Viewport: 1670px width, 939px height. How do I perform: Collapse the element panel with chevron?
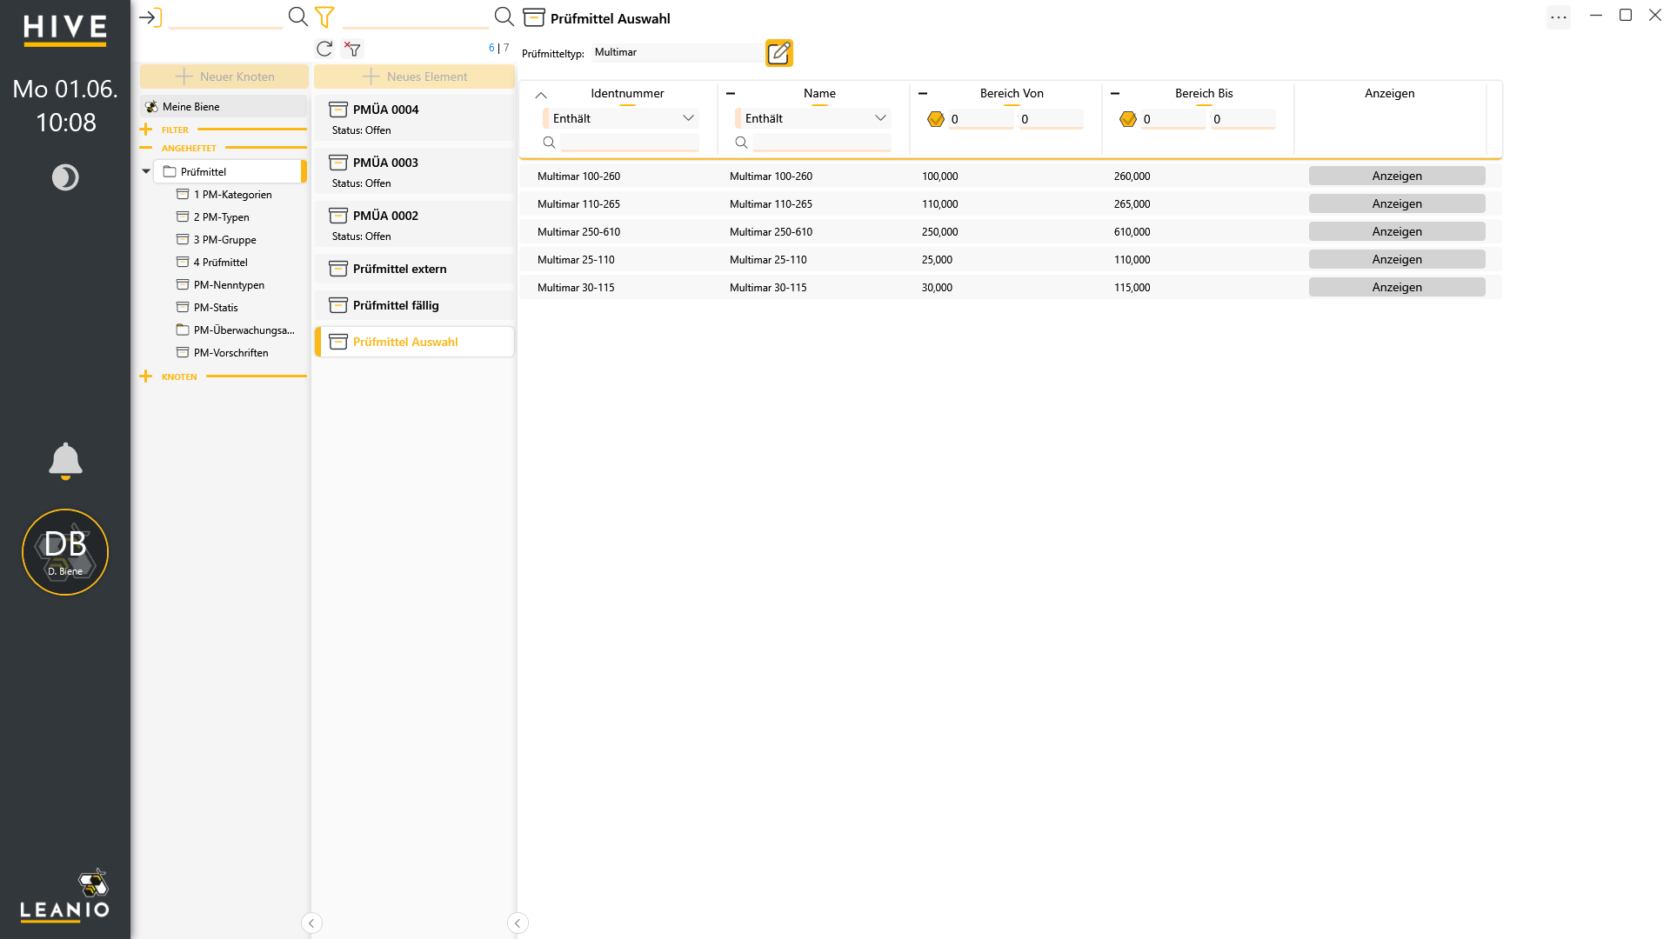(518, 923)
